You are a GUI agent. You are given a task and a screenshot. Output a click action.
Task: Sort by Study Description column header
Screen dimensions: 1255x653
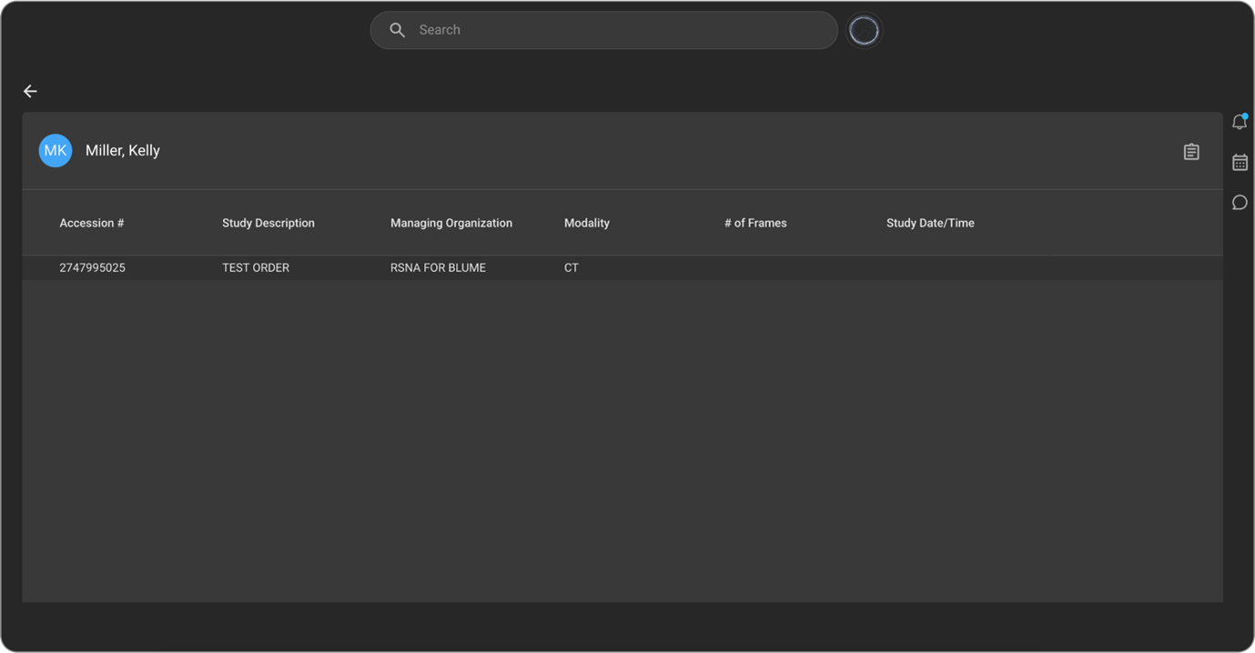[268, 223]
